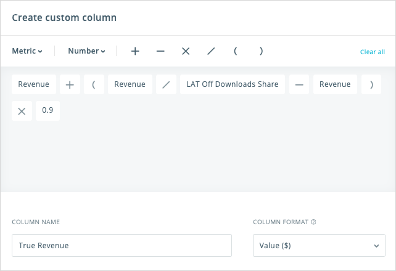Select the plus token in the formula
The height and width of the screenshot is (271, 396).
coord(70,84)
